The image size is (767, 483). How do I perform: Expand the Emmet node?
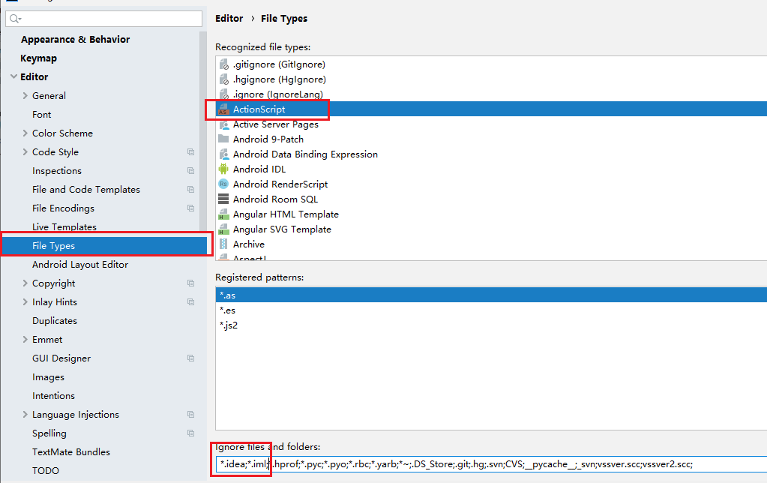coord(25,339)
